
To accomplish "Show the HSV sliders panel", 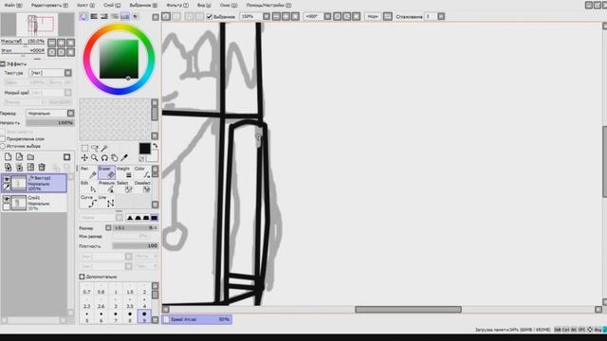I will pyautogui.click(x=104, y=17).
